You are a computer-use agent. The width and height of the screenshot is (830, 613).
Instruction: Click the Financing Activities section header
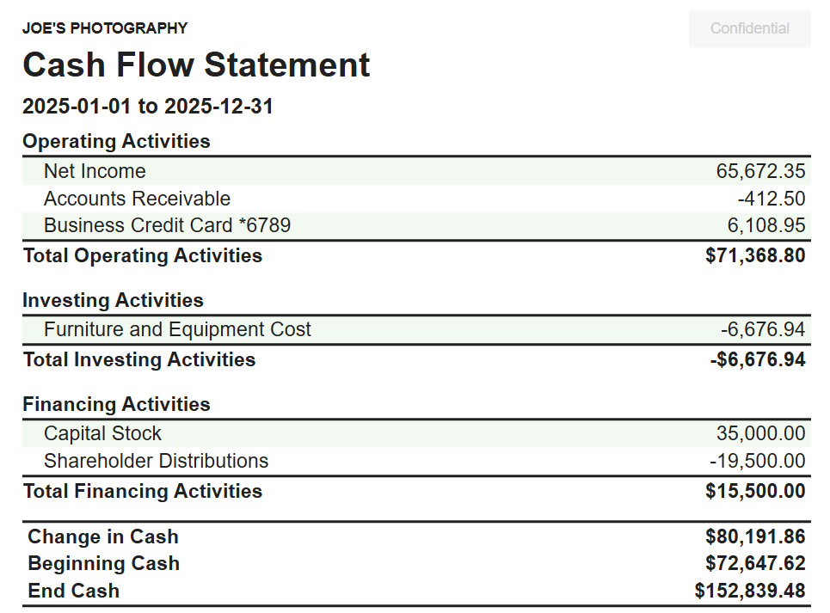116,405
